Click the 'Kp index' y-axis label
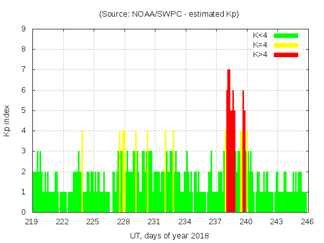The image size is (324, 243). pyautogui.click(x=8, y=121)
